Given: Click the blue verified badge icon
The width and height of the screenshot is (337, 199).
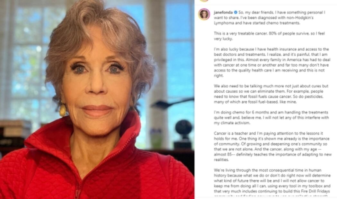Looking at the screenshot, I should pyautogui.click(x=235, y=13).
